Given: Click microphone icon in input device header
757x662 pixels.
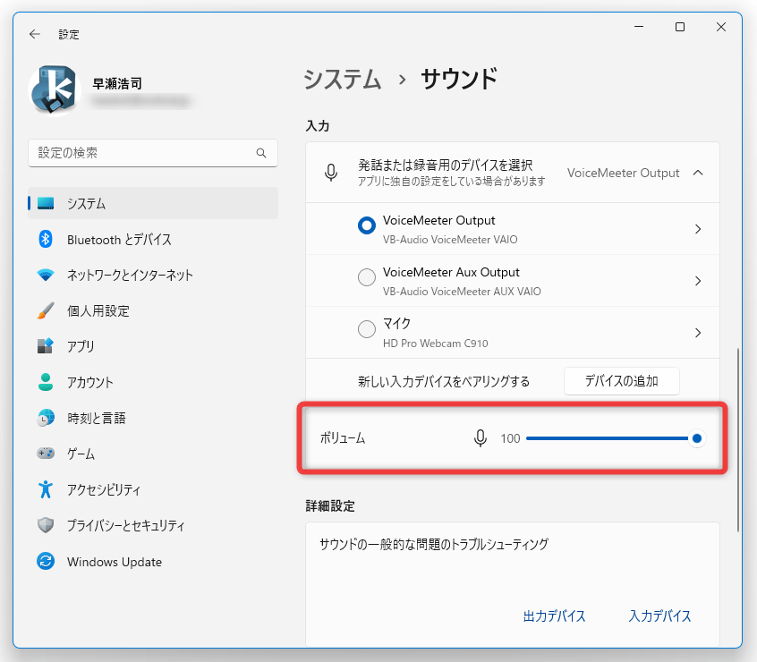Looking at the screenshot, I should point(331,173).
